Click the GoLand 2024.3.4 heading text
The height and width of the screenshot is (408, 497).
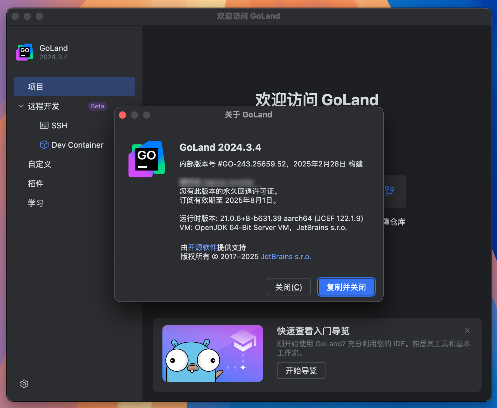point(220,147)
